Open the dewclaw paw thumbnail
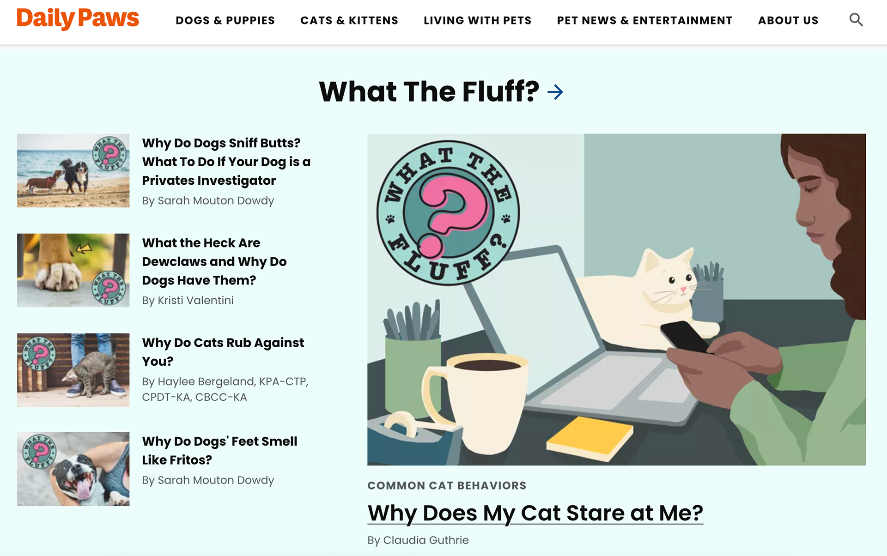887x556 pixels. coord(73,270)
